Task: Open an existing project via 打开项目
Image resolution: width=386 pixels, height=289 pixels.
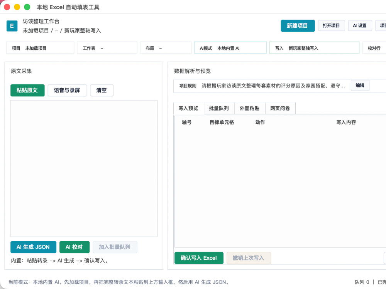Action: 331,25
